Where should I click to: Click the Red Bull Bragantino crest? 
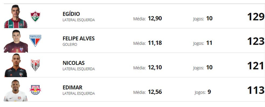click(35, 90)
